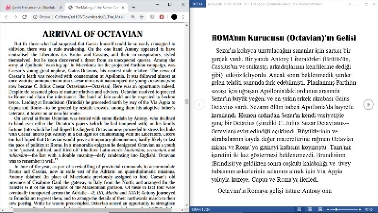Click the Word zoom slider handle
The image size is (378, 213).
[x=337, y=210]
